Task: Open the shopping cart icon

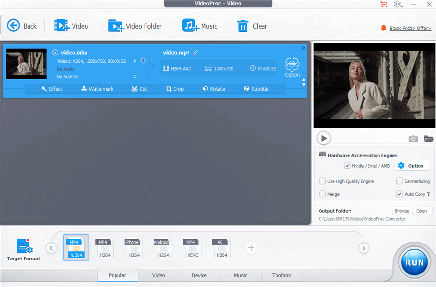Action: pos(384,4)
